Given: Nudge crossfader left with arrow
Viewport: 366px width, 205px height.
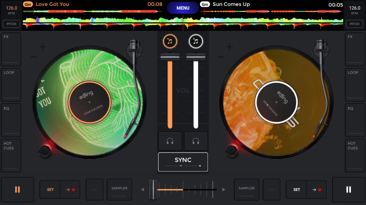Looking at the screenshot, I should tap(143, 190).
